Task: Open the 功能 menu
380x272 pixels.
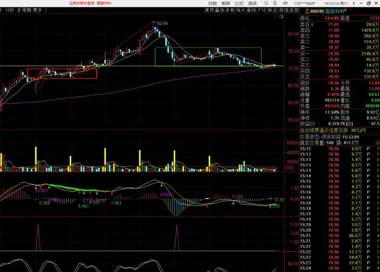Action: tap(213, 3)
